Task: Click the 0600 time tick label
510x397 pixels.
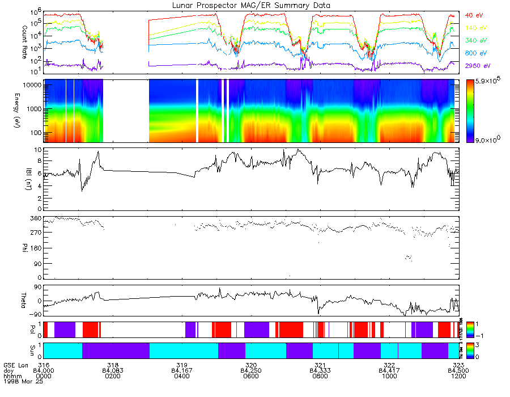Action: click(251, 376)
